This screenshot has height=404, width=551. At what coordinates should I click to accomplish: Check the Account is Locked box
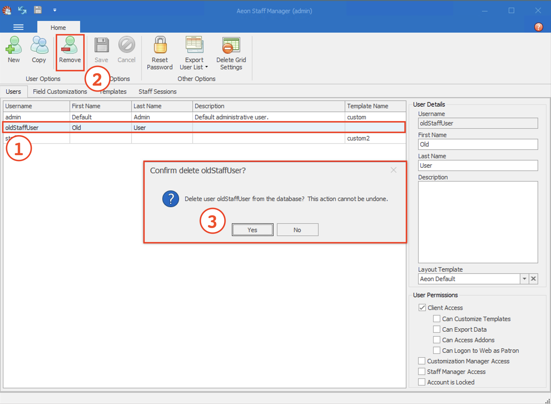click(x=421, y=382)
